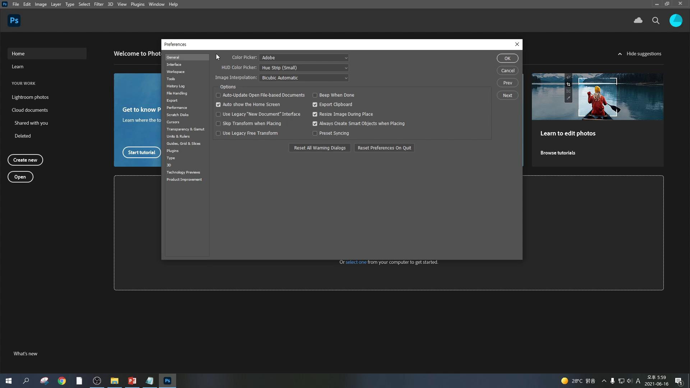Expand the HUD Color Picker dropdown
Screen dimensions: 690x388
point(304,68)
